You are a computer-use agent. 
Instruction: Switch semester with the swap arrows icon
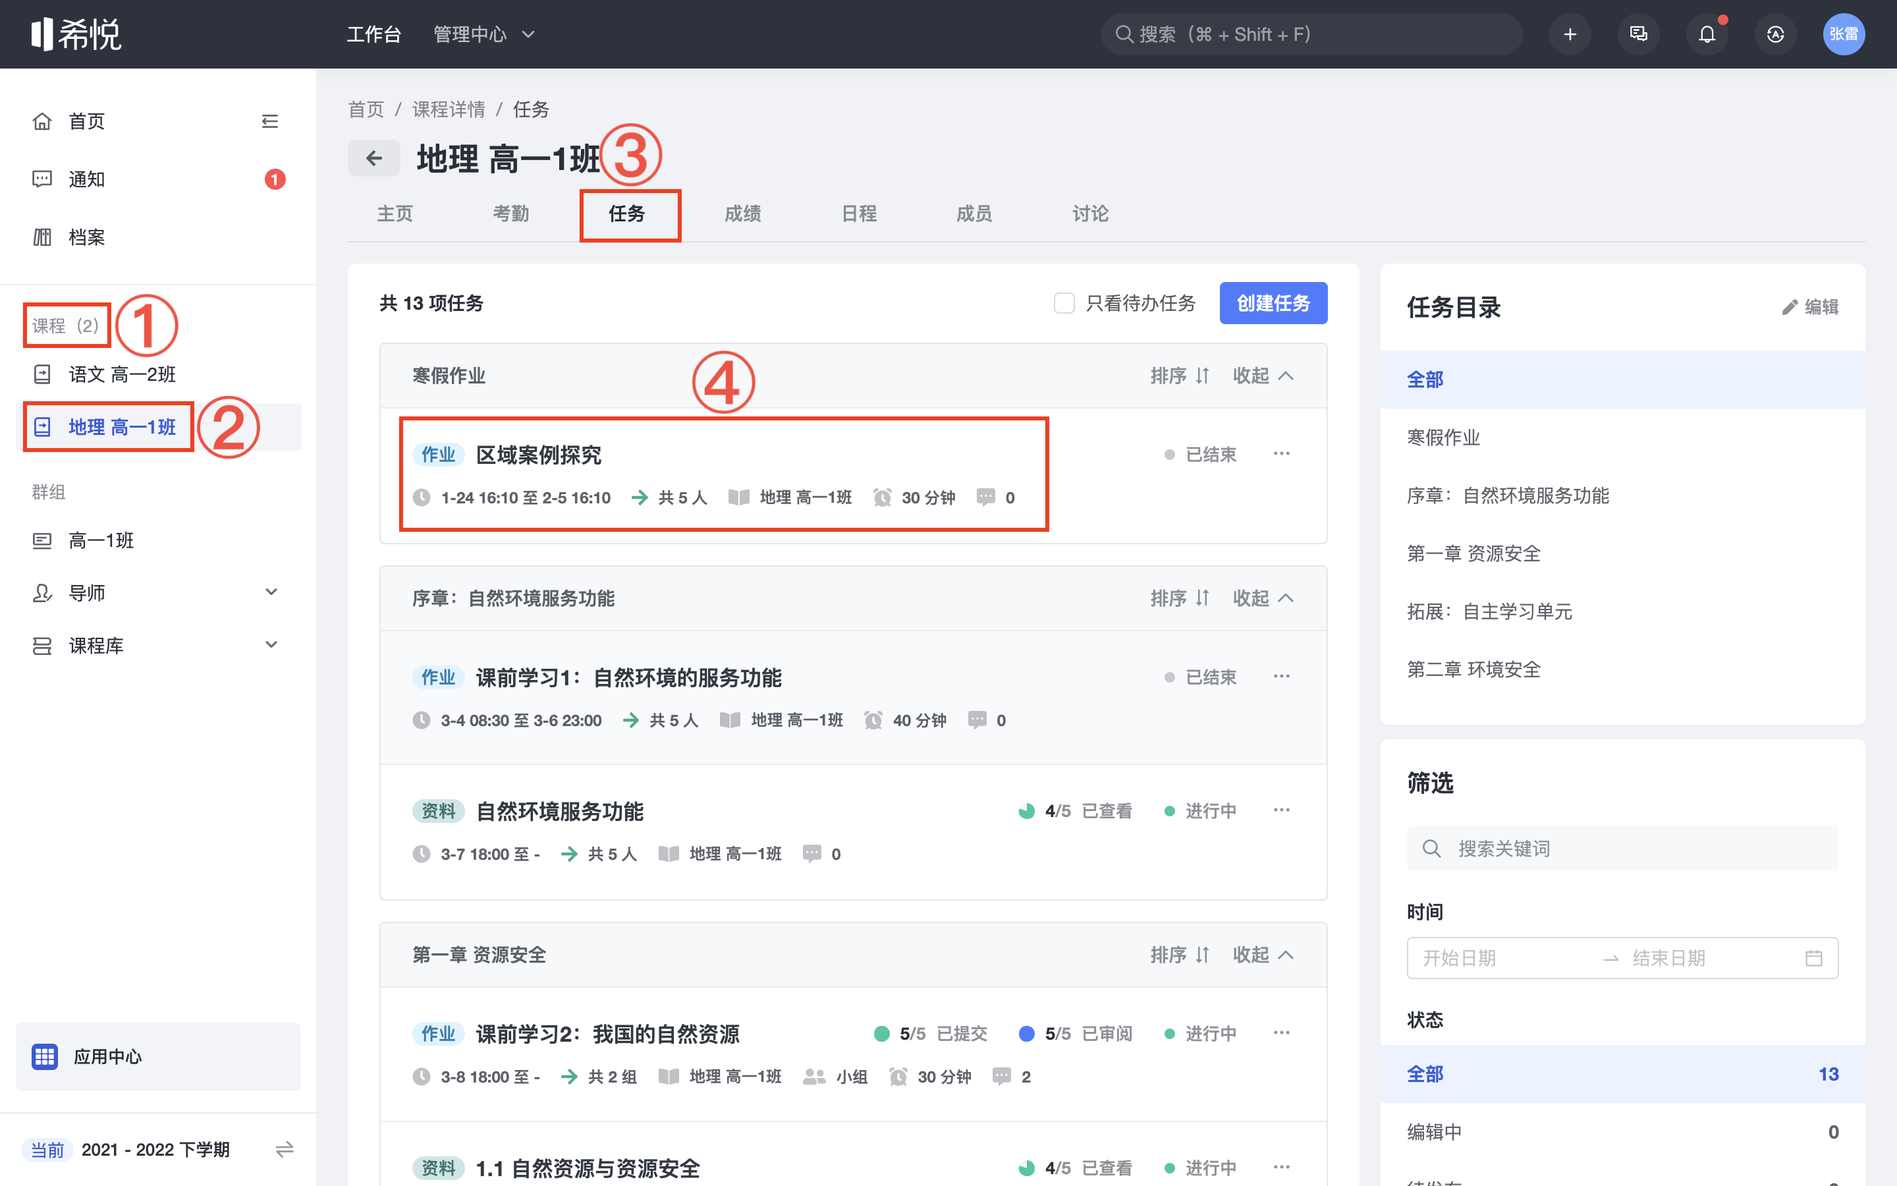point(284,1149)
